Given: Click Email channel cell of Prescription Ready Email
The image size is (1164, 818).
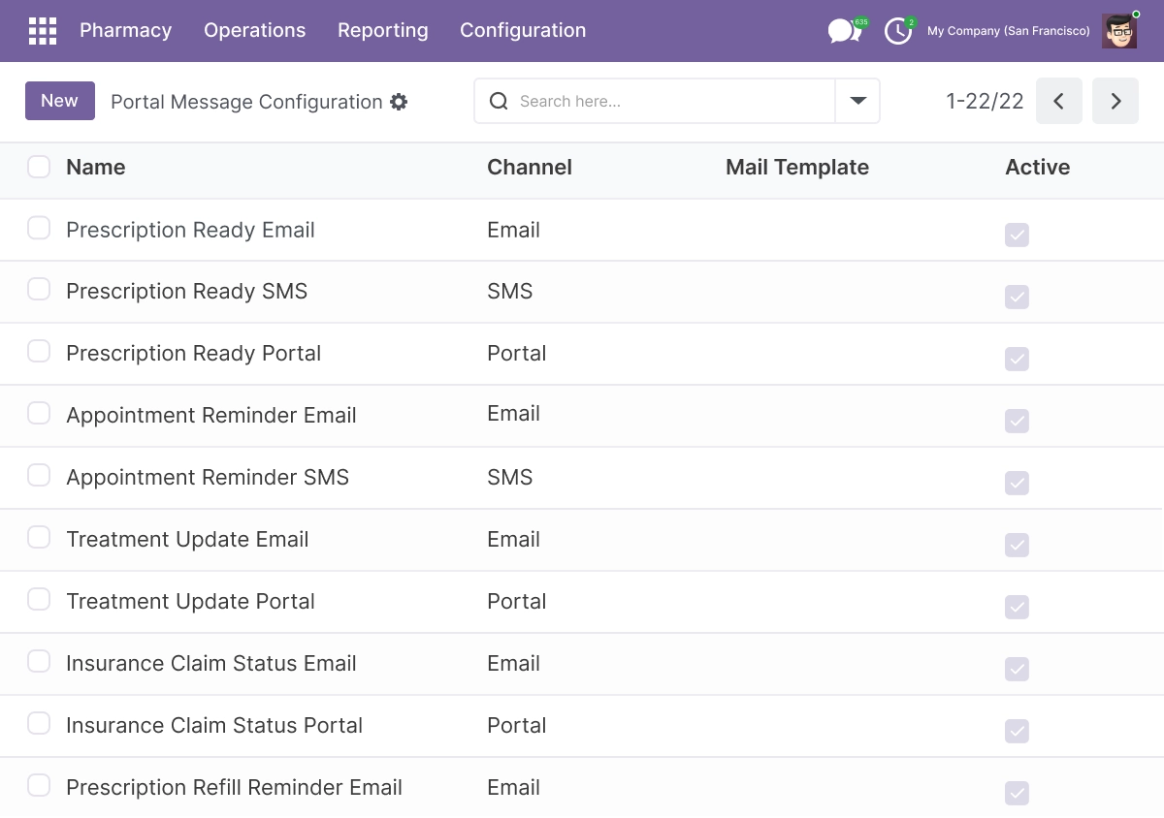Looking at the screenshot, I should [513, 230].
